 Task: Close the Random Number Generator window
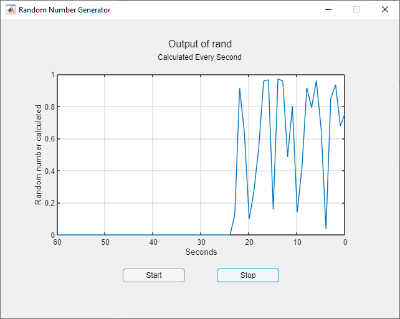coord(384,10)
